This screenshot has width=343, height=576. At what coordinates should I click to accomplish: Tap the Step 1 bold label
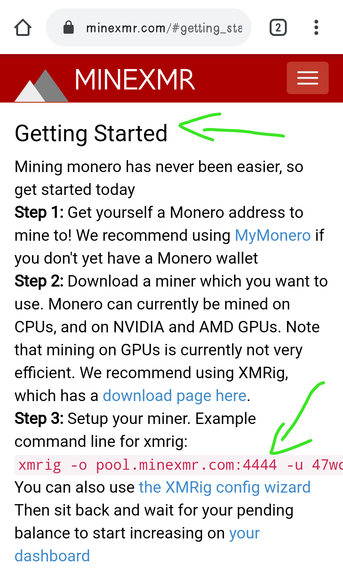(39, 212)
